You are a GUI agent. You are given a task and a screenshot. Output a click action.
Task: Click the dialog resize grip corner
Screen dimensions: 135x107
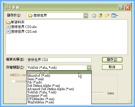tap(129, 101)
